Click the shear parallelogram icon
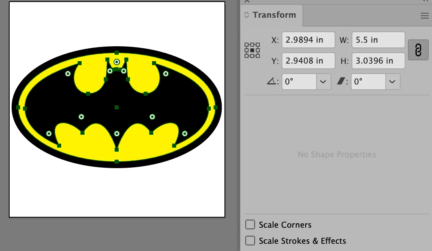This screenshot has height=251, width=432. point(341,81)
